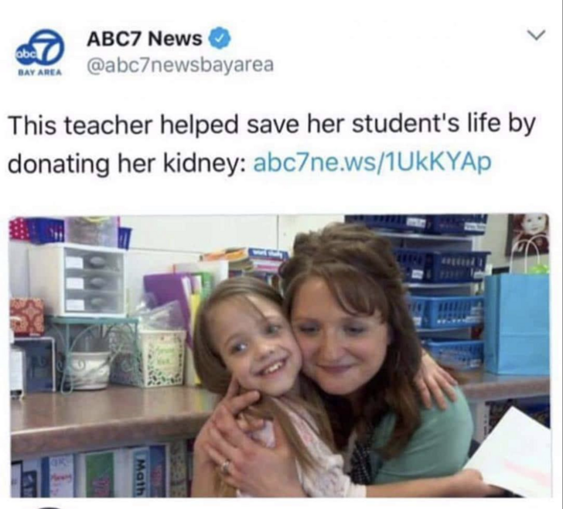The image size is (563, 509).
Task: Open the ABC7 News display name
Action: 145,38
